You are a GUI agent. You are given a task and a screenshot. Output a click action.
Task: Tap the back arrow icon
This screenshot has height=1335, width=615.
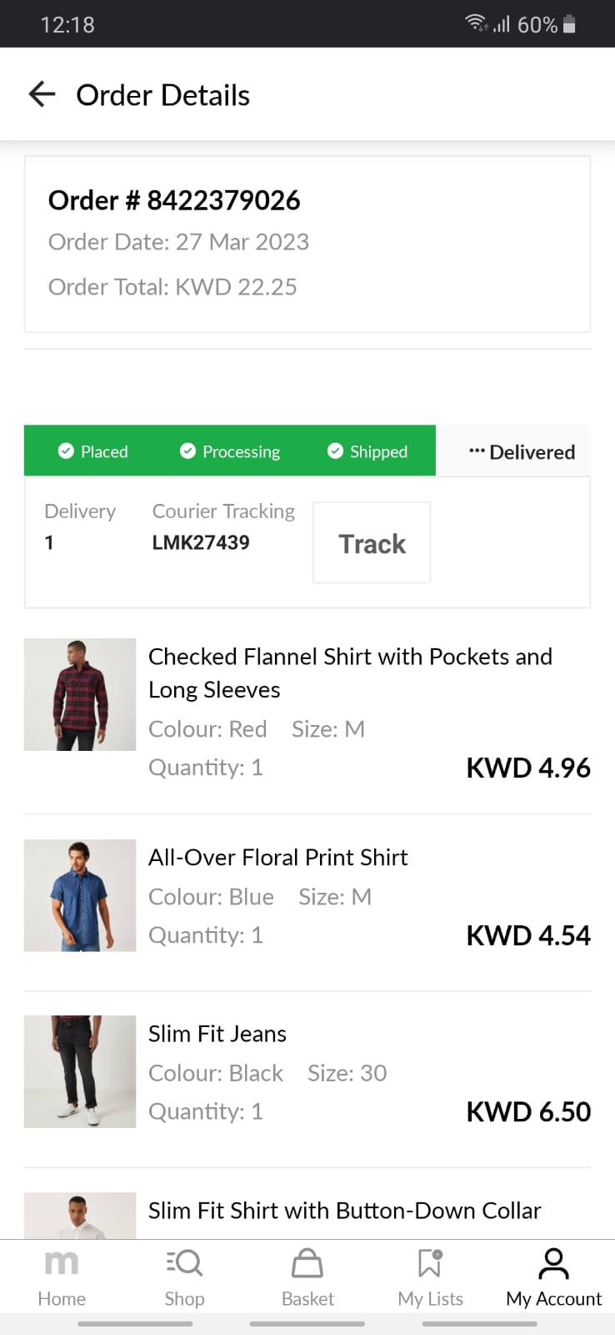(x=42, y=94)
